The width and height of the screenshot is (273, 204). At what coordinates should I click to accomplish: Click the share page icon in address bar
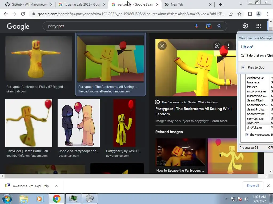coord(231,14)
